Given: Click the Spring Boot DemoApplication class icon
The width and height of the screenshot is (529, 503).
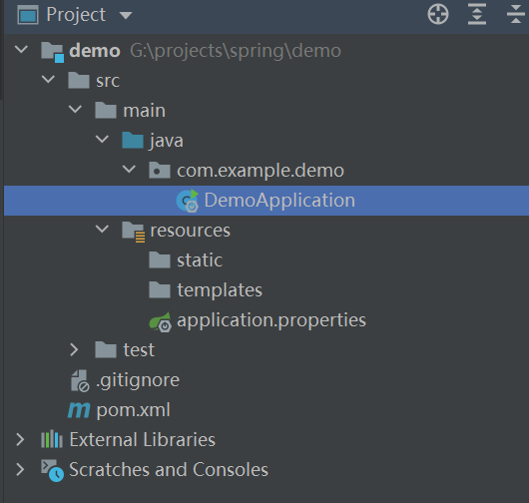Looking at the screenshot, I should [188, 201].
